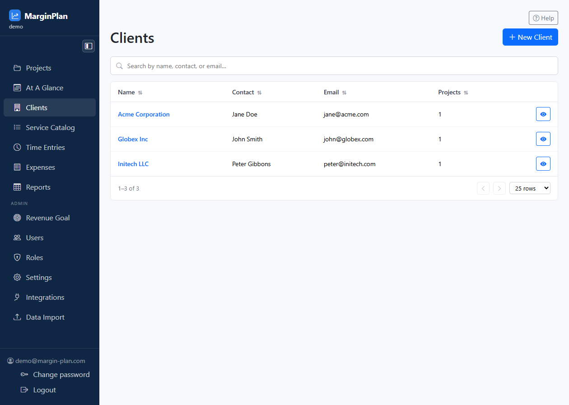569x405 pixels.
Task: Open Time Entries page
Action: 50,148
